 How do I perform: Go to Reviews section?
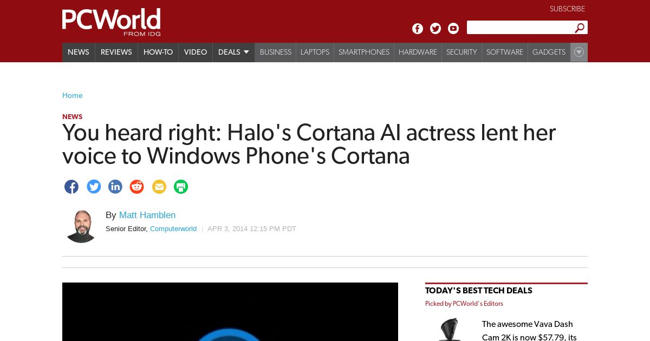pos(116,52)
